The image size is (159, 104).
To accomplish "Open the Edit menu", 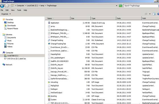I will pyautogui.click(x=7, y=10).
